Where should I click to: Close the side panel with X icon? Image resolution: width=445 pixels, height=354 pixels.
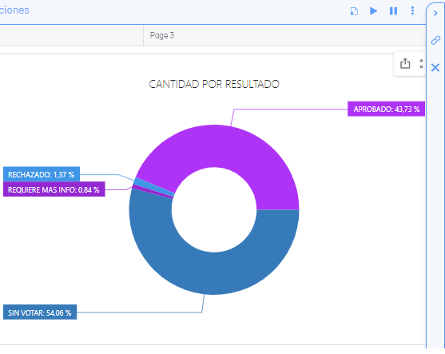(x=435, y=68)
